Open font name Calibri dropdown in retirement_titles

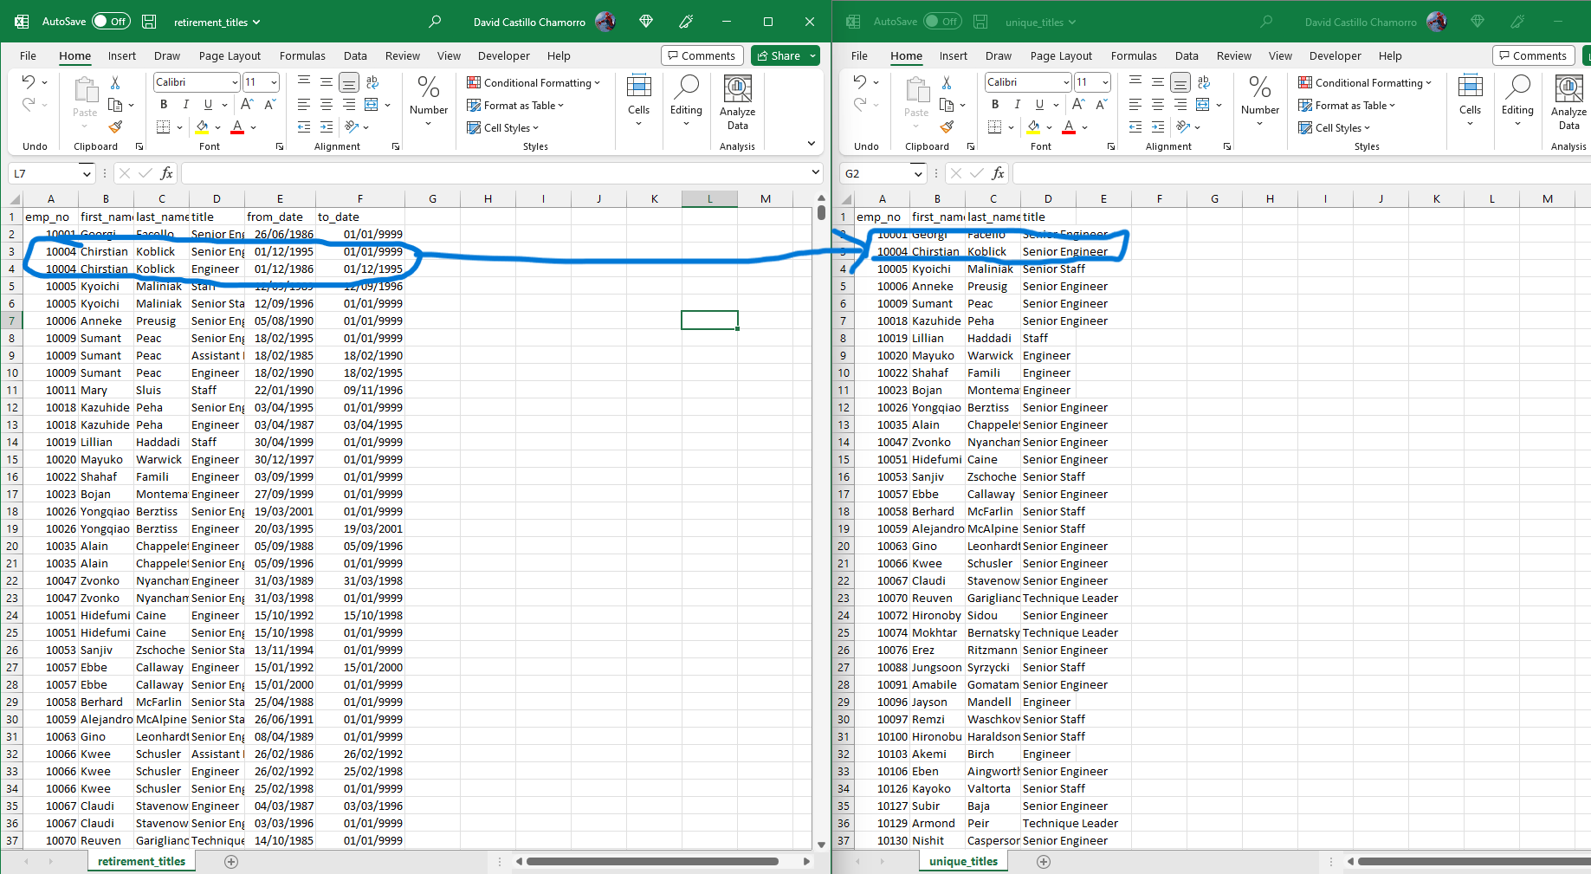coord(235,82)
